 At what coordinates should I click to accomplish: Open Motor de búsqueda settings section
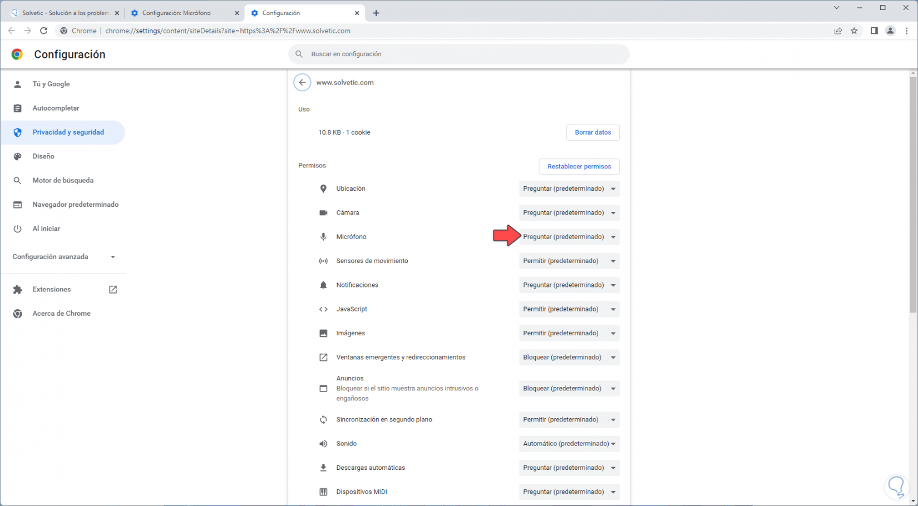tap(63, 181)
